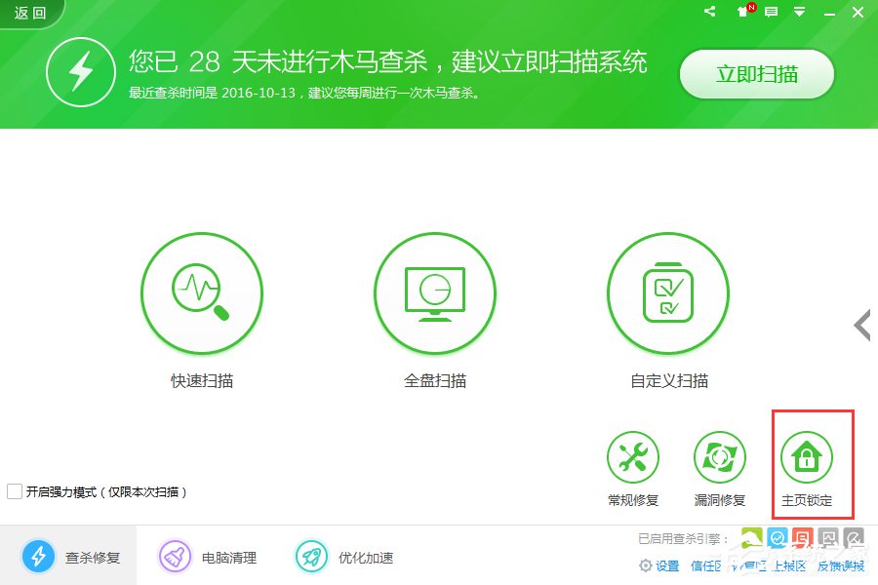
Task: Click the share icon in the title bar
Action: pos(709,12)
